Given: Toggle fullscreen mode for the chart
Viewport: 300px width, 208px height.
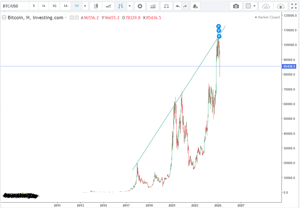Looking at the screenshot, I should [294, 6].
